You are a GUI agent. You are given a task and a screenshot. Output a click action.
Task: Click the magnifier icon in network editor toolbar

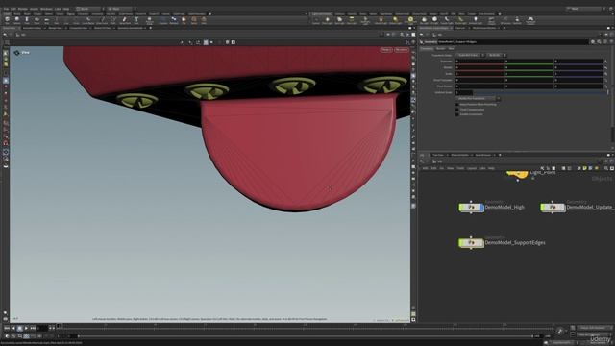click(x=606, y=168)
